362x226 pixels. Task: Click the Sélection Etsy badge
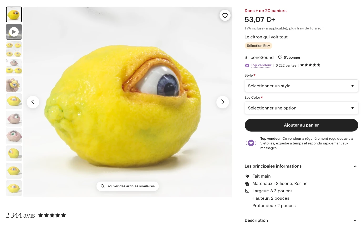click(x=258, y=46)
